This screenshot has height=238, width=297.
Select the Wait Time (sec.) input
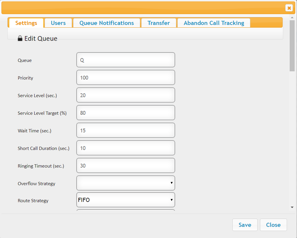coord(125,130)
